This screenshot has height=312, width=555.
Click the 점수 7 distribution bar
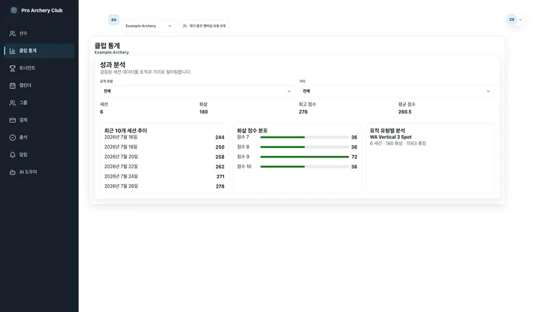pyautogui.click(x=304, y=137)
